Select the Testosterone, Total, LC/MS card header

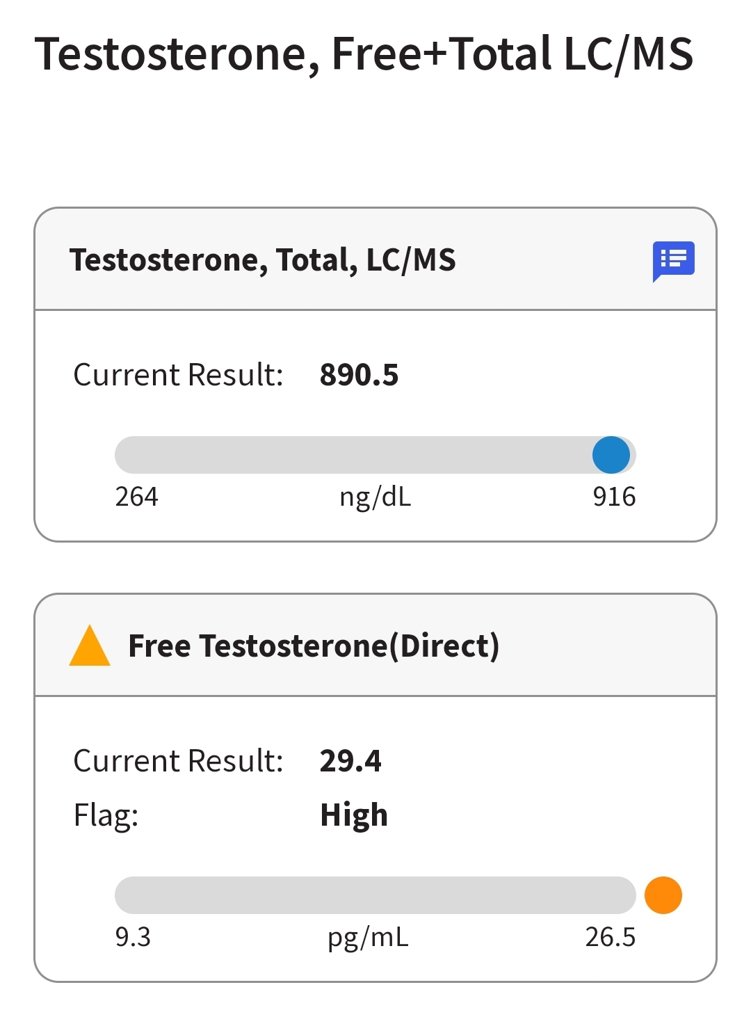375,259
